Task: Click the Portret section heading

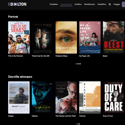Action: click(x=13, y=17)
